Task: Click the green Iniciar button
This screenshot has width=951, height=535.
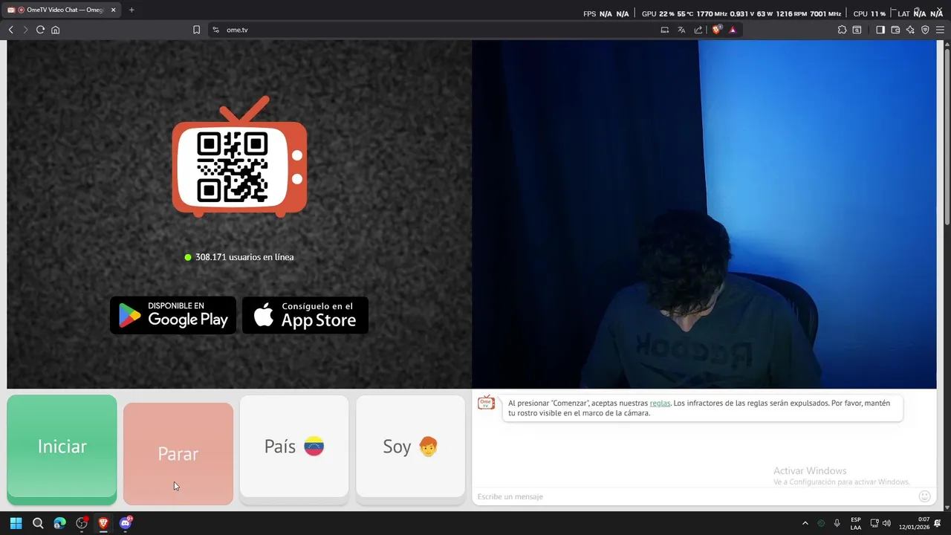Action: click(x=62, y=447)
